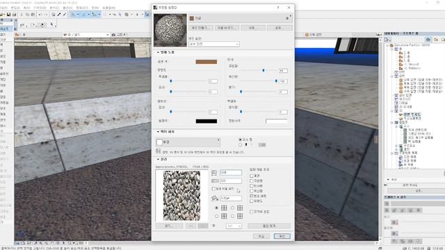445x250 pixels.
Task: Select the Inject Parameters syringe icon
Action: [65, 15]
